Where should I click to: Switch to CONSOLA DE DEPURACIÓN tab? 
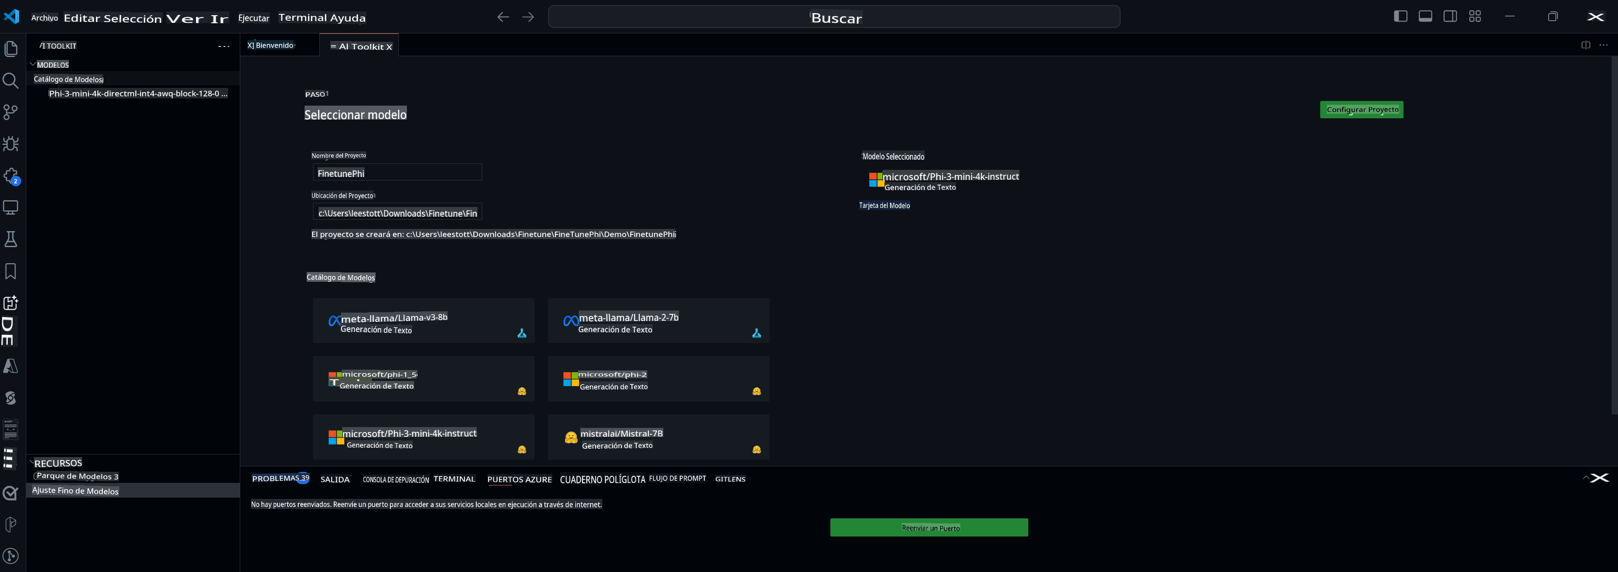396,479
